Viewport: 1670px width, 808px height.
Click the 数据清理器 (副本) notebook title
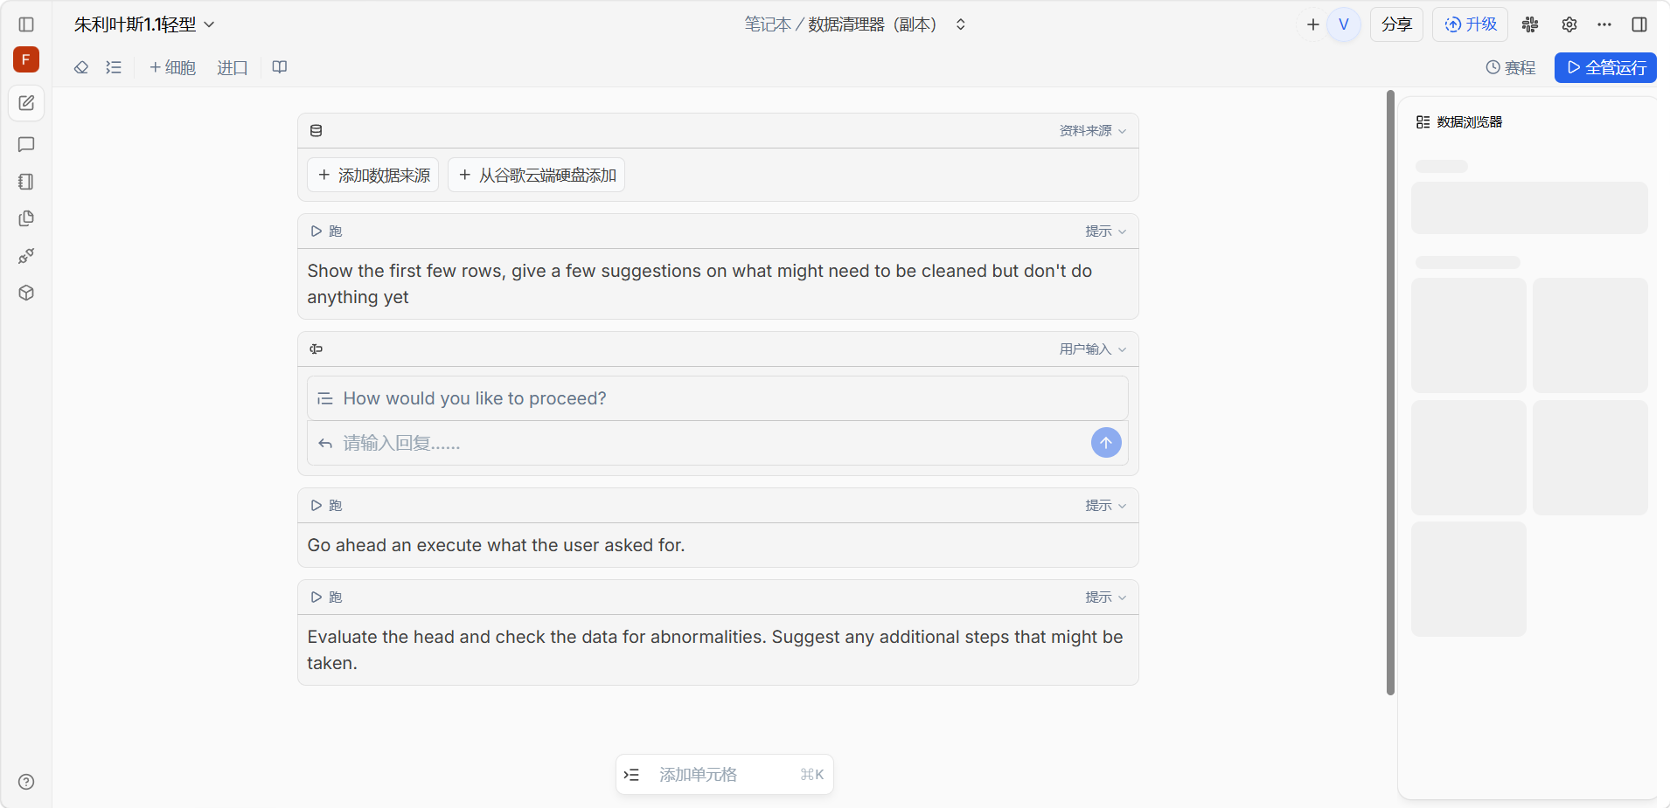873,24
